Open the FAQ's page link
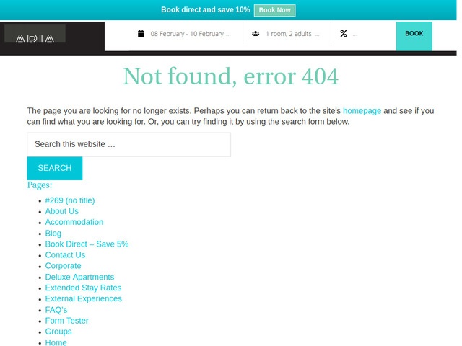462x346 pixels. point(56,310)
